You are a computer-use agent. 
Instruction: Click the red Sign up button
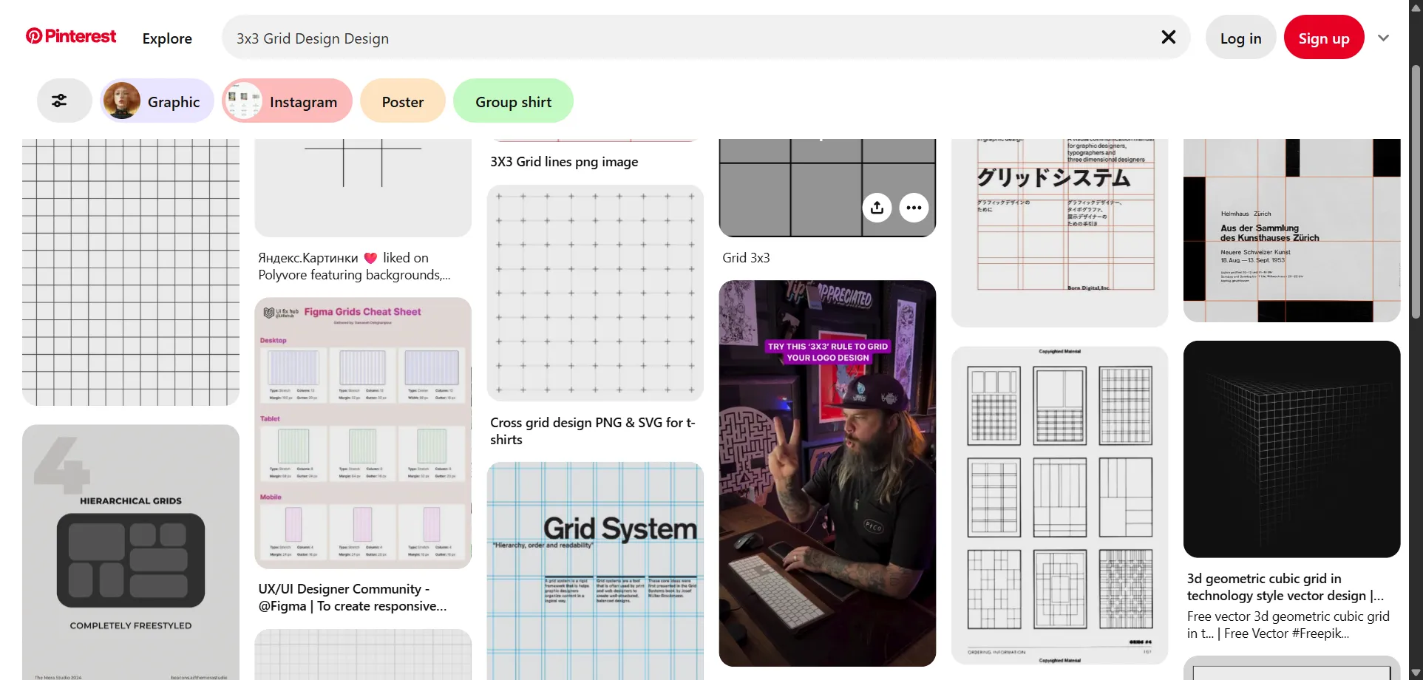pyautogui.click(x=1323, y=38)
